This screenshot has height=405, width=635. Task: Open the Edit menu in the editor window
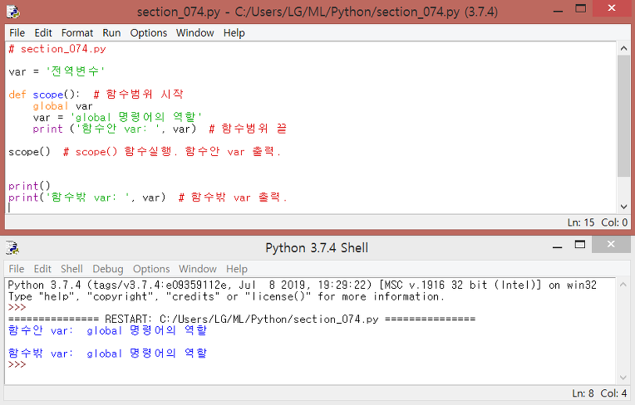click(x=43, y=32)
